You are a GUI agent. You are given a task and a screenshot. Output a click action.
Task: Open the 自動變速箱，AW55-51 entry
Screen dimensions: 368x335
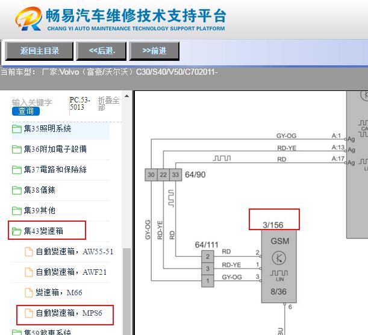pyautogui.click(x=75, y=252)
